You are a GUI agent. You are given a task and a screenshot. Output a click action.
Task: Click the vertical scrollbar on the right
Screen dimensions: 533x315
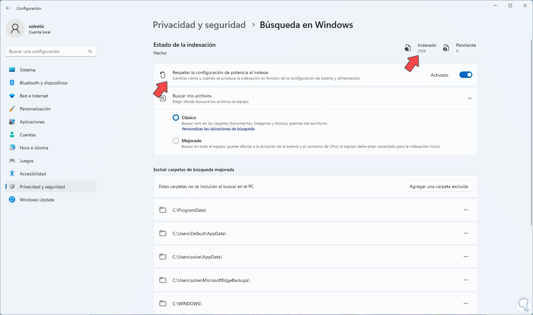click(531, 130)
